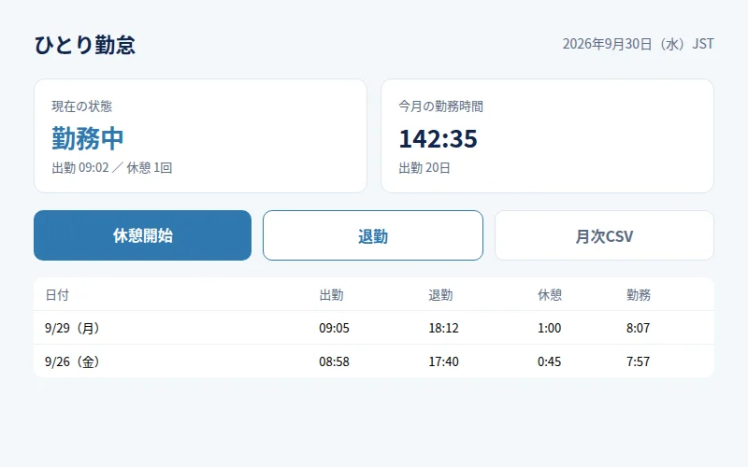Select the 9/29(月) date cell
The image size is (748, 467).
72,328
